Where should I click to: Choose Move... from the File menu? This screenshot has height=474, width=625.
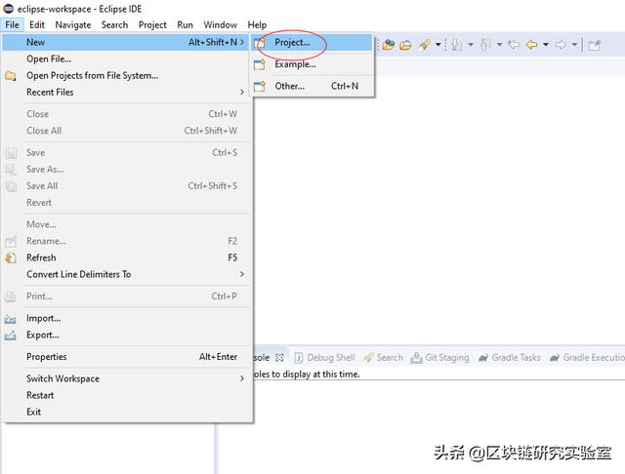(x=126, y=225)
